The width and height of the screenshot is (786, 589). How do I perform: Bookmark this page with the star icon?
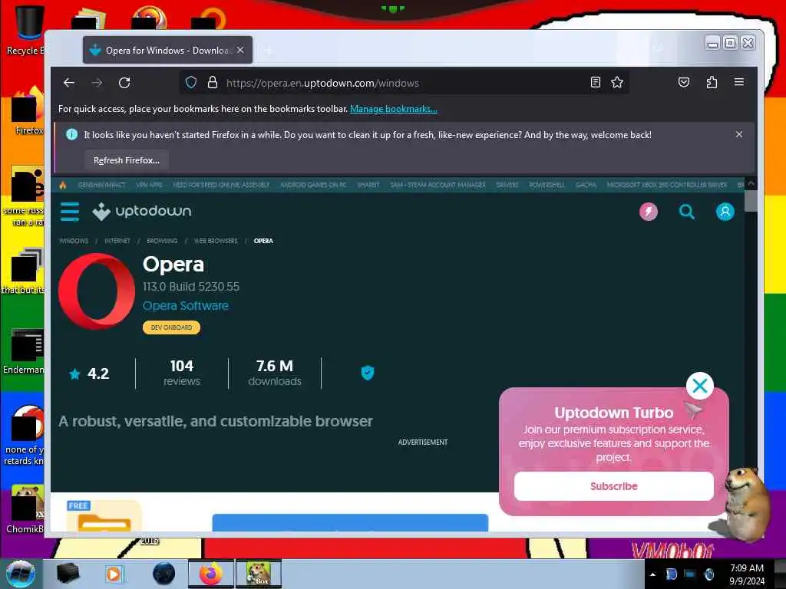point(617,82)
